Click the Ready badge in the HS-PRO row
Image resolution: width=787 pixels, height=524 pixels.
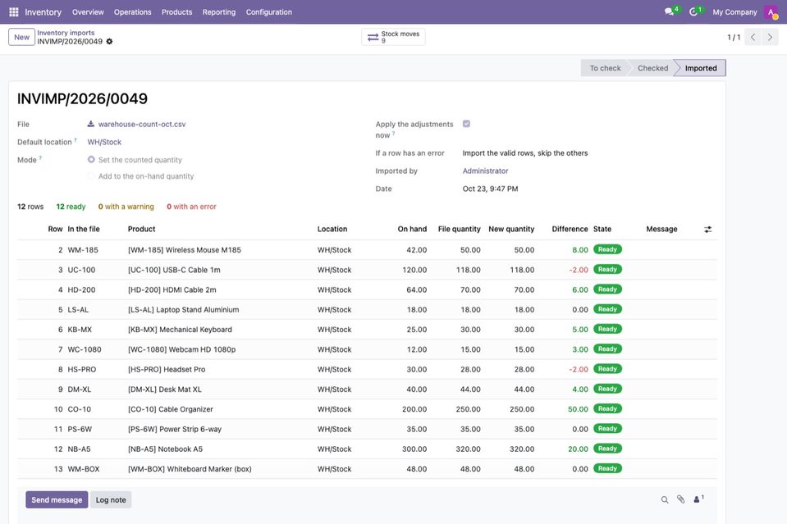pyautogui.click(x=607, y=369)
